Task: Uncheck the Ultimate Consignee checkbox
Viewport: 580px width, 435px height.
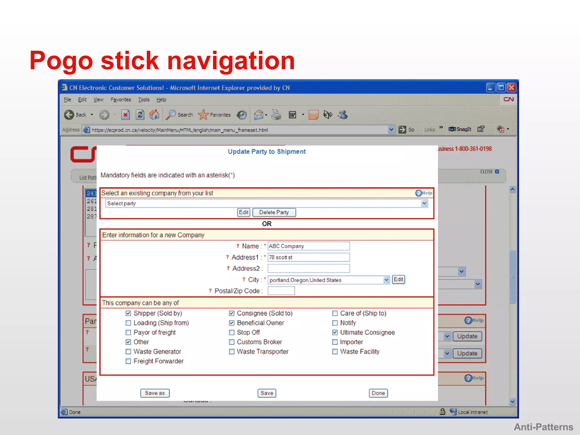Action: click(335, 332)
